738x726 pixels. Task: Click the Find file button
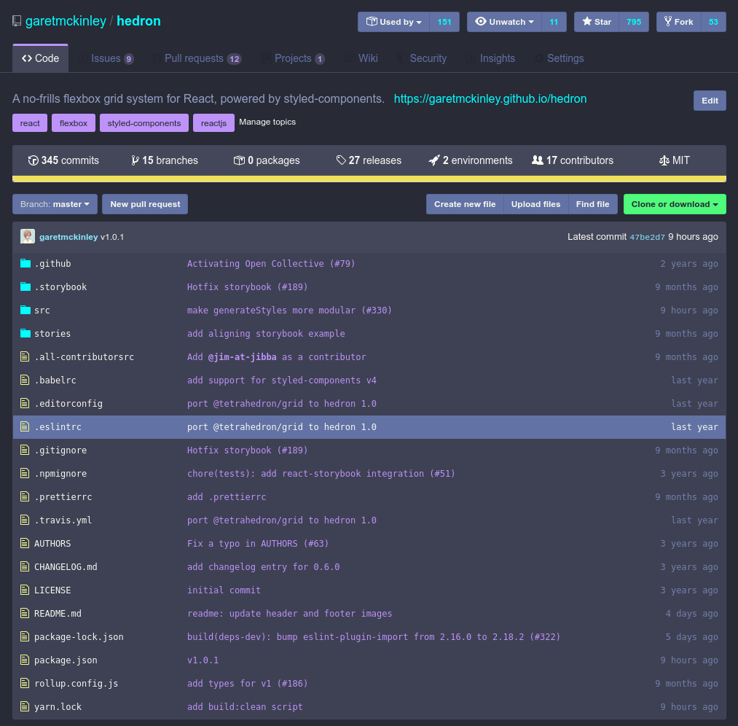[592, 204]
